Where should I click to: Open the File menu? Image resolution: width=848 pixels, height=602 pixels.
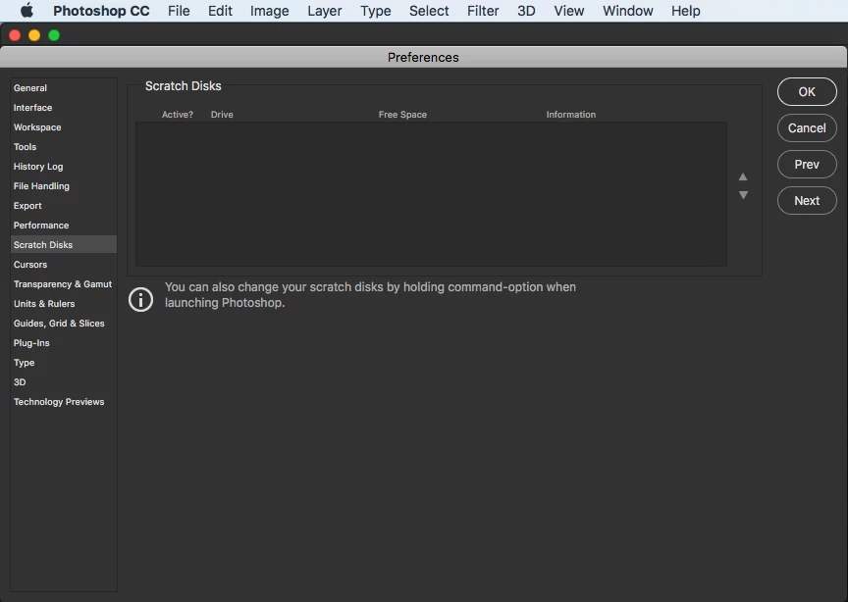coord(179,11)
